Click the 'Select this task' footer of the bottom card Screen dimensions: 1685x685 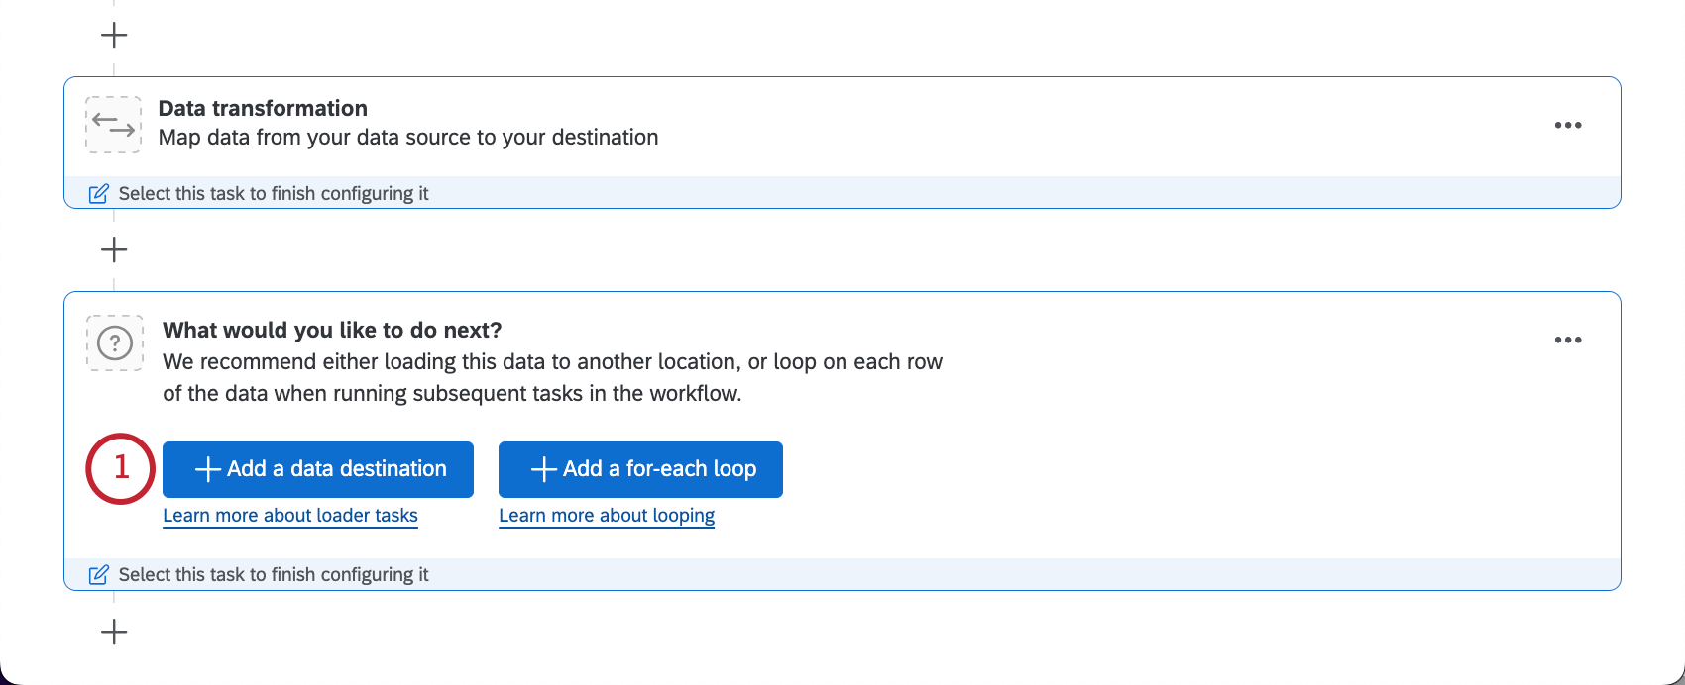point(842,574)
